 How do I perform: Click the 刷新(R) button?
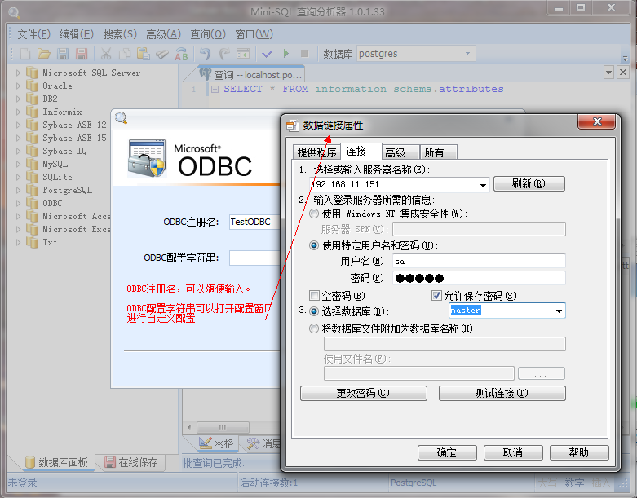[x=529, y=184]
